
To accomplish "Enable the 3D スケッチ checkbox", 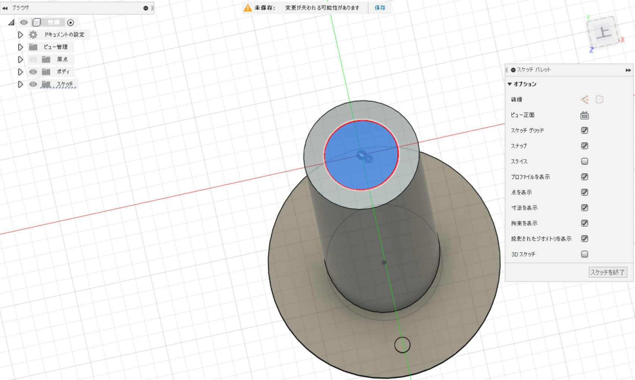I will (x=585, y=254).
